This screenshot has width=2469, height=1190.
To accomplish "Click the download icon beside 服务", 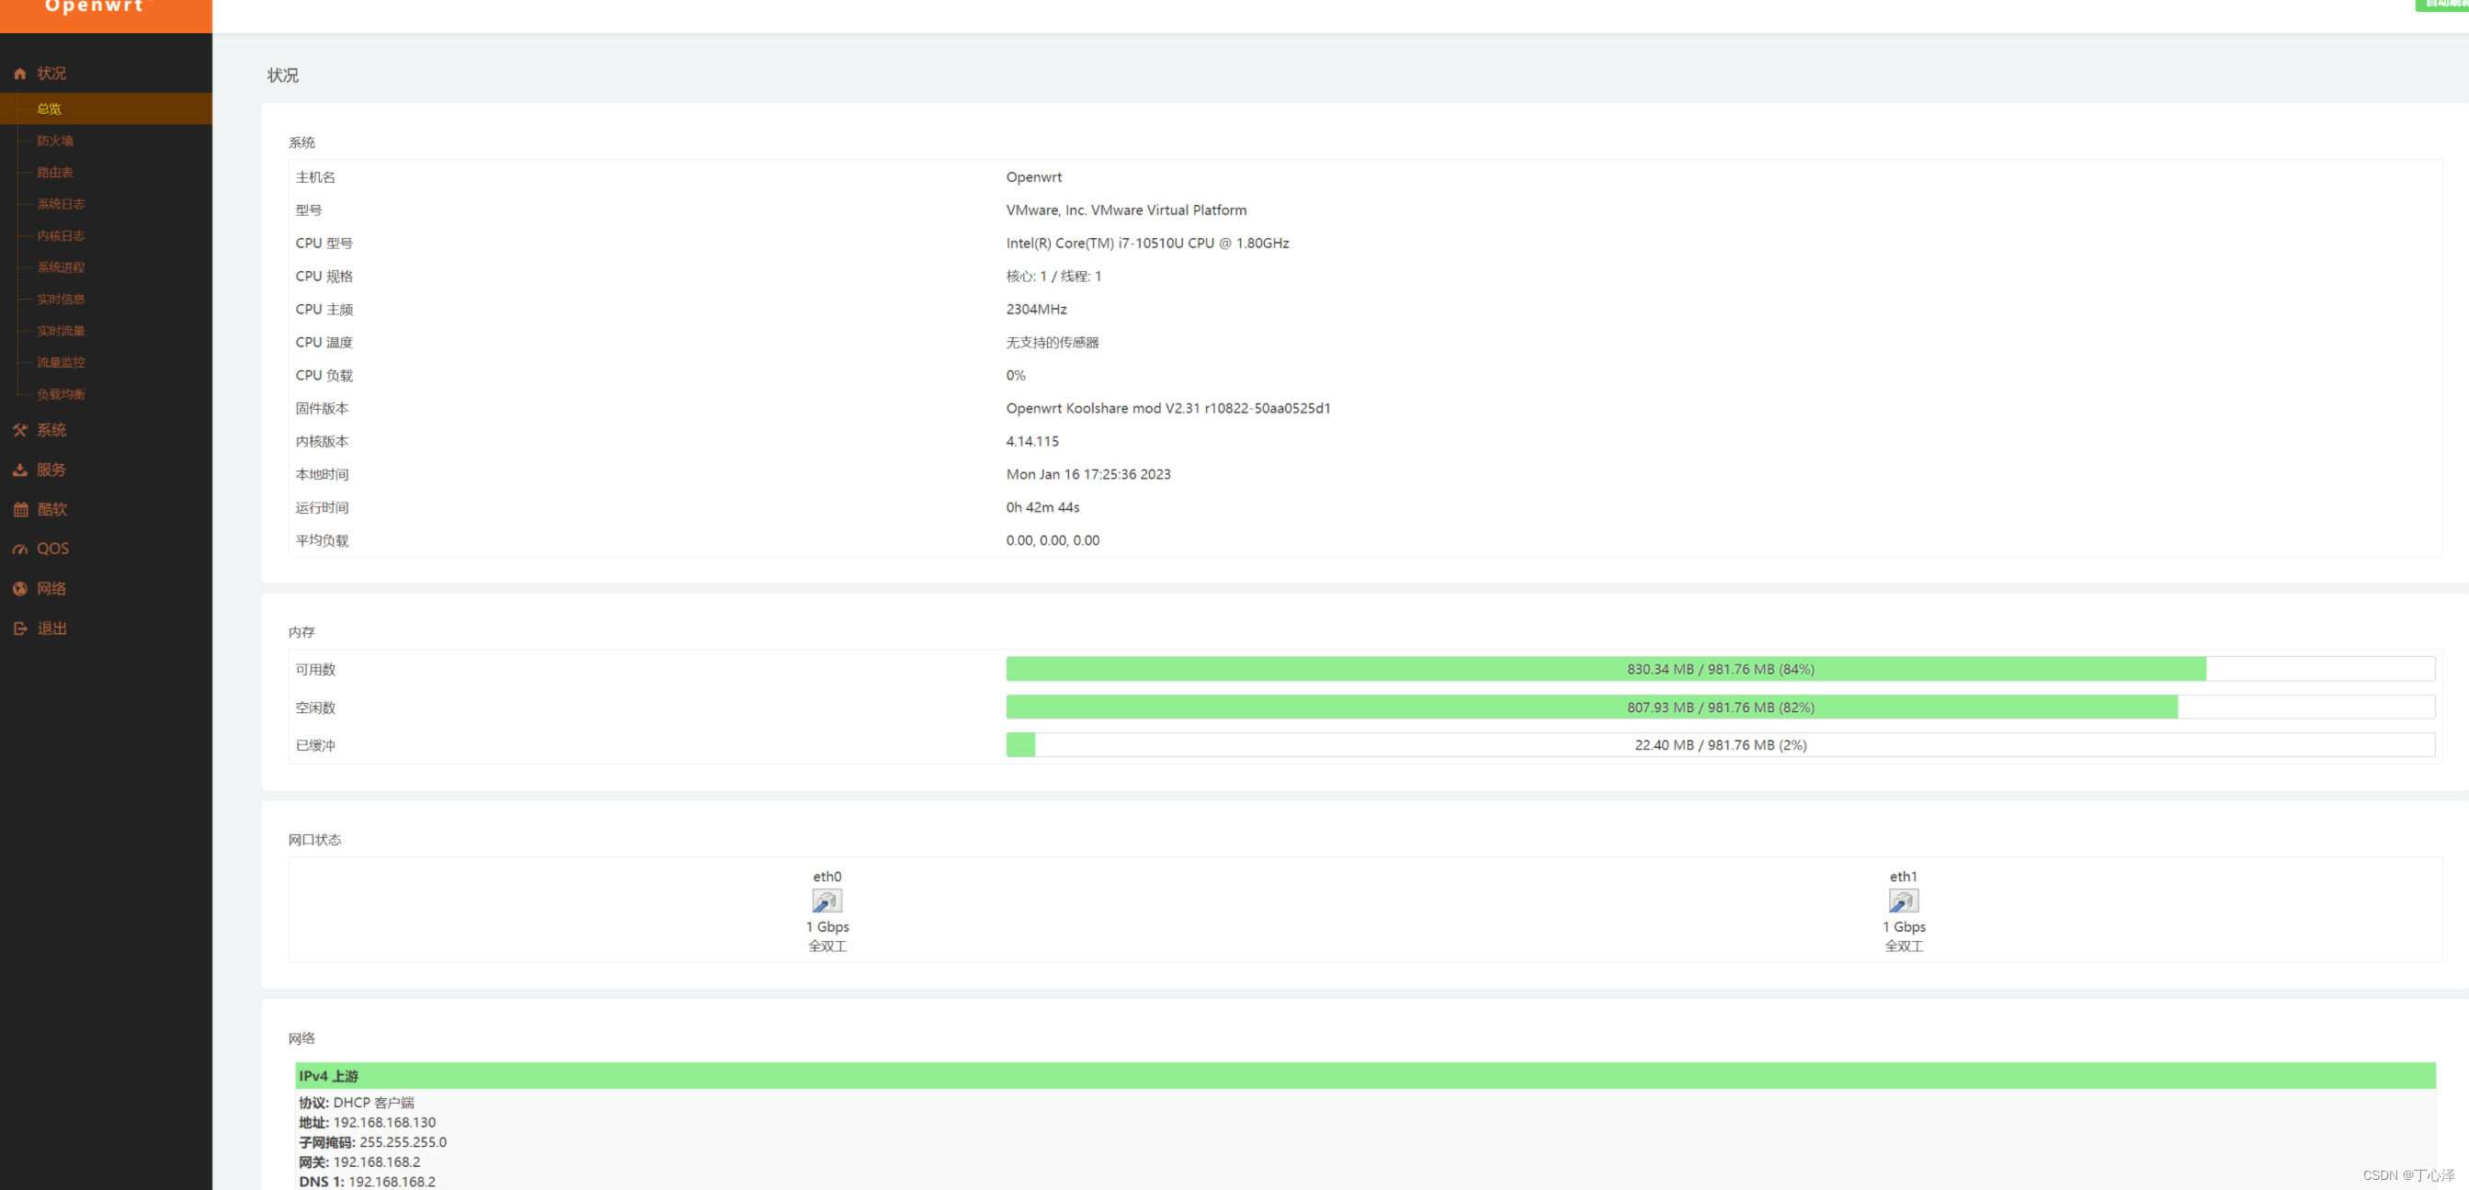I will (19, 470).
